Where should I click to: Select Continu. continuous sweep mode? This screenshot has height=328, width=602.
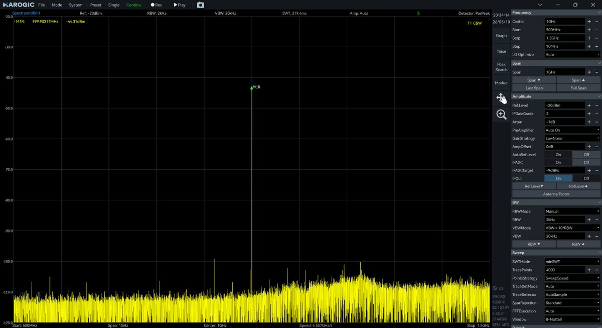[133, 5]
